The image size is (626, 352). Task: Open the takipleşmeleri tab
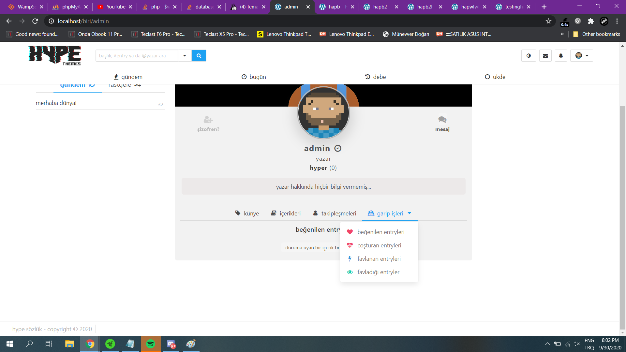click(x=335, y=213)
